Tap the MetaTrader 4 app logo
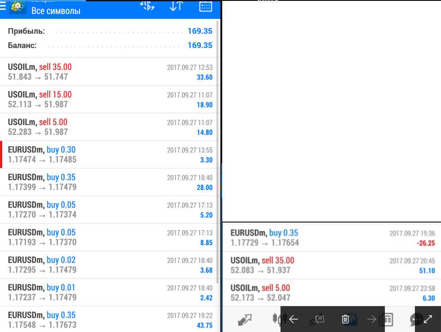The height and width of the screenshot is (332, 441). (x=18, y=7)
